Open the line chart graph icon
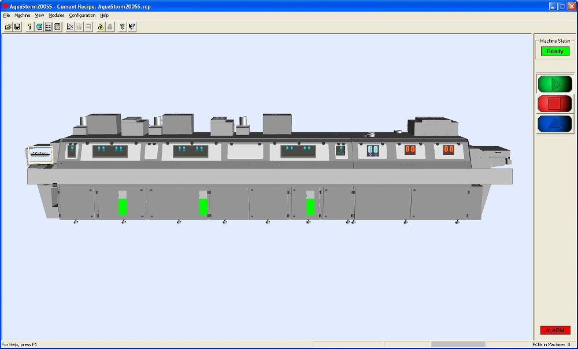578x349 pixels. [x=70, y=27]
